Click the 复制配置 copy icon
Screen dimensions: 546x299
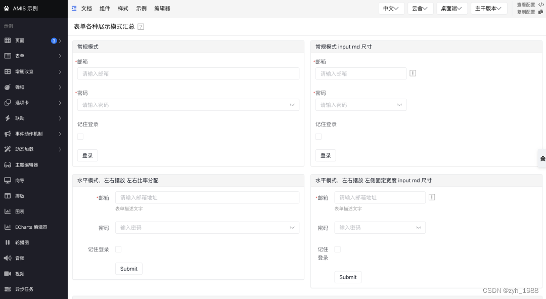pos(541,12)
